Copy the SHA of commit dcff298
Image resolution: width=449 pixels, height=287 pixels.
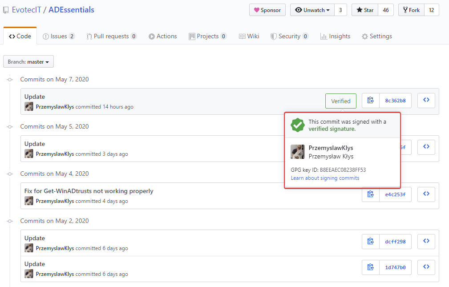coord(370,241)
